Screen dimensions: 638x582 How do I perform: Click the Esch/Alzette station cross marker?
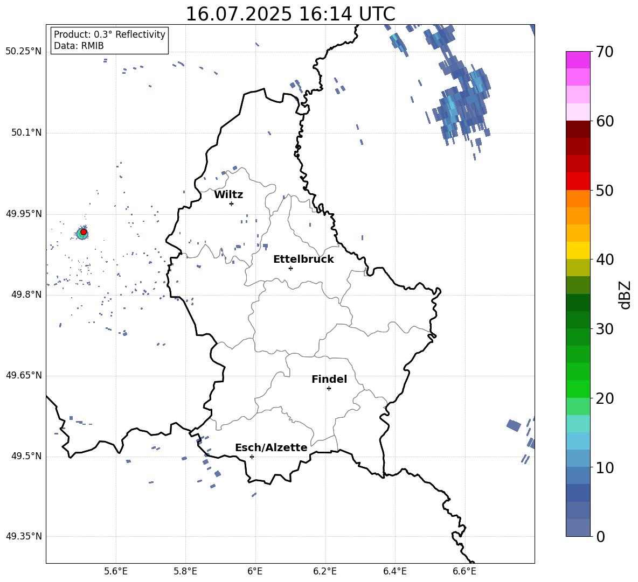click(x=252, y=457)
